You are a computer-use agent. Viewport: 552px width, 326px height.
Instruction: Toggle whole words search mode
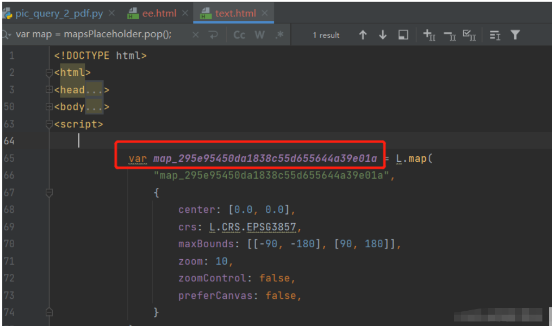(x=259, y=35)
